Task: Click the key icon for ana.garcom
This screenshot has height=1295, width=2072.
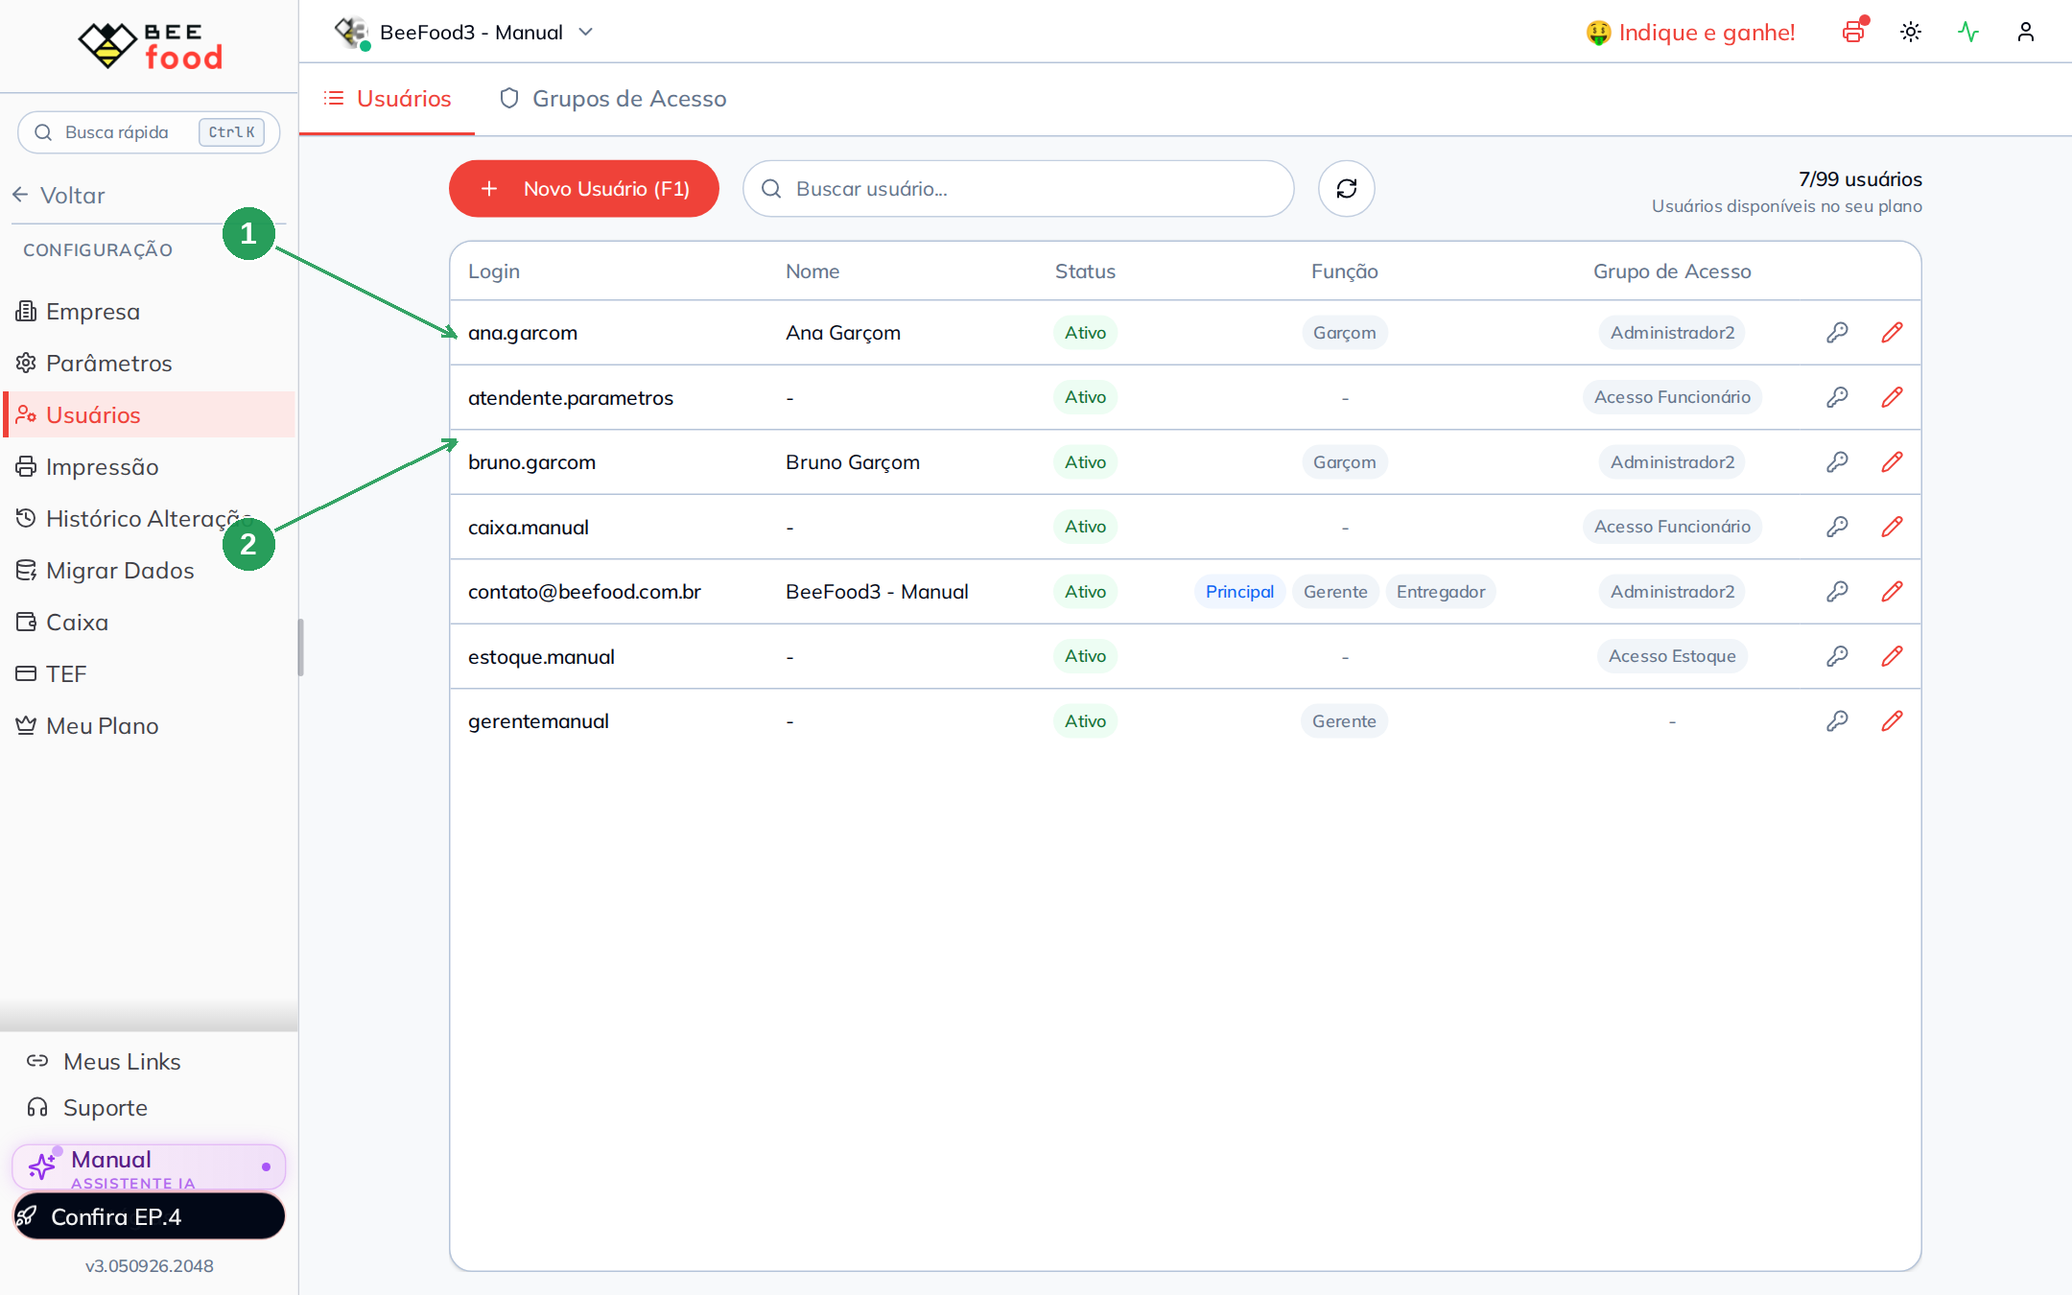Action: [x=1837, y=333]
